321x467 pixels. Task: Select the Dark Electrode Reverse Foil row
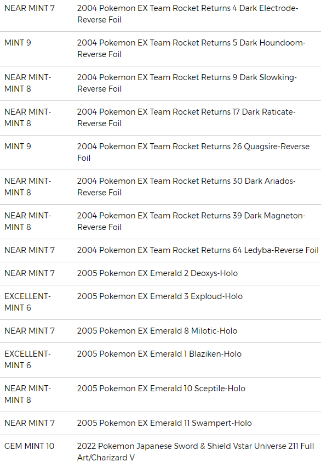click(160, 14)
